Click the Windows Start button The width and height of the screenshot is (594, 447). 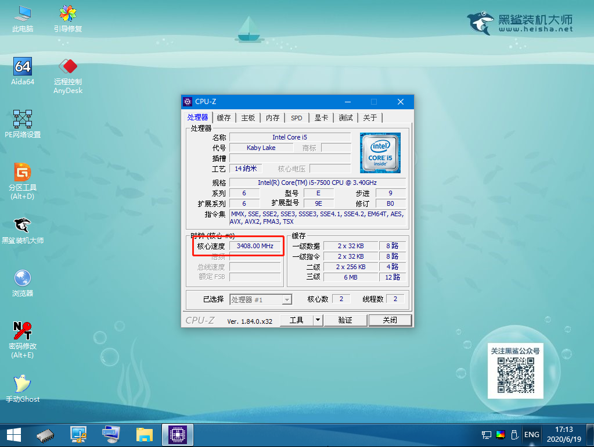[14, 435]
